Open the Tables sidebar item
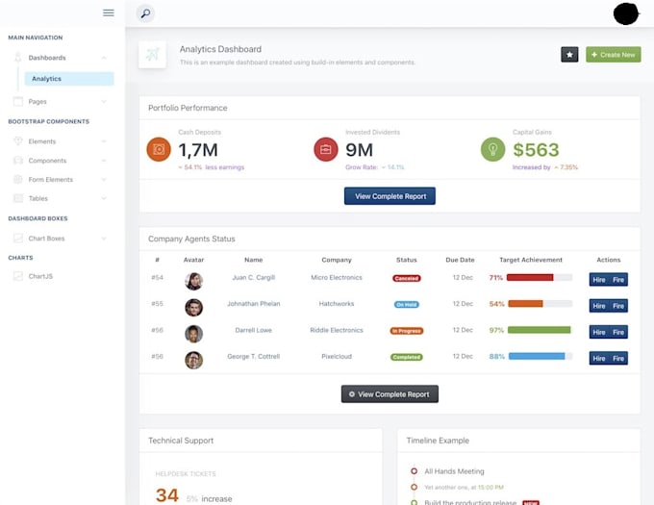The image size is (654, 505). point(61,198)
